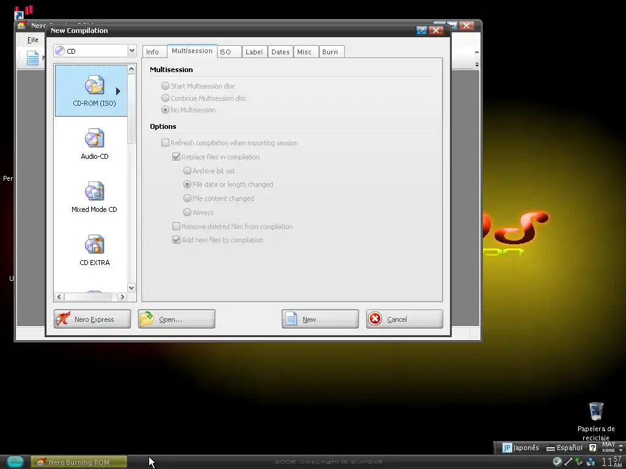Click the KANA indicator on language bar
Screen dimensions: 626x469
click(608, 450)
